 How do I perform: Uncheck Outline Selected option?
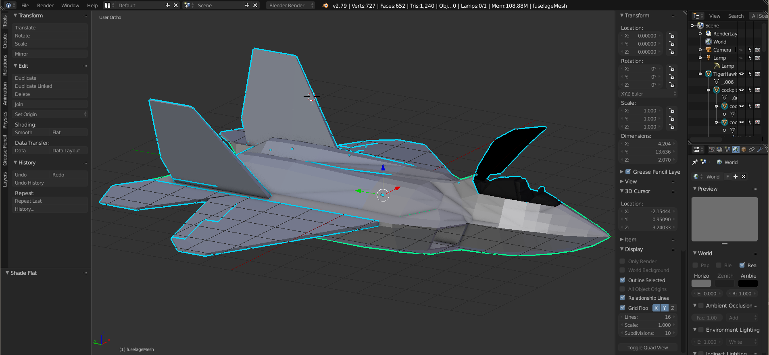tap(622, 280)
